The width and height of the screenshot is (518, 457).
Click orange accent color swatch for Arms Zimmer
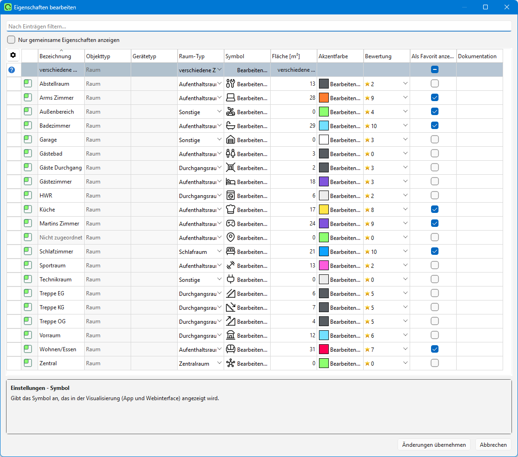click(x=324, y=98)
